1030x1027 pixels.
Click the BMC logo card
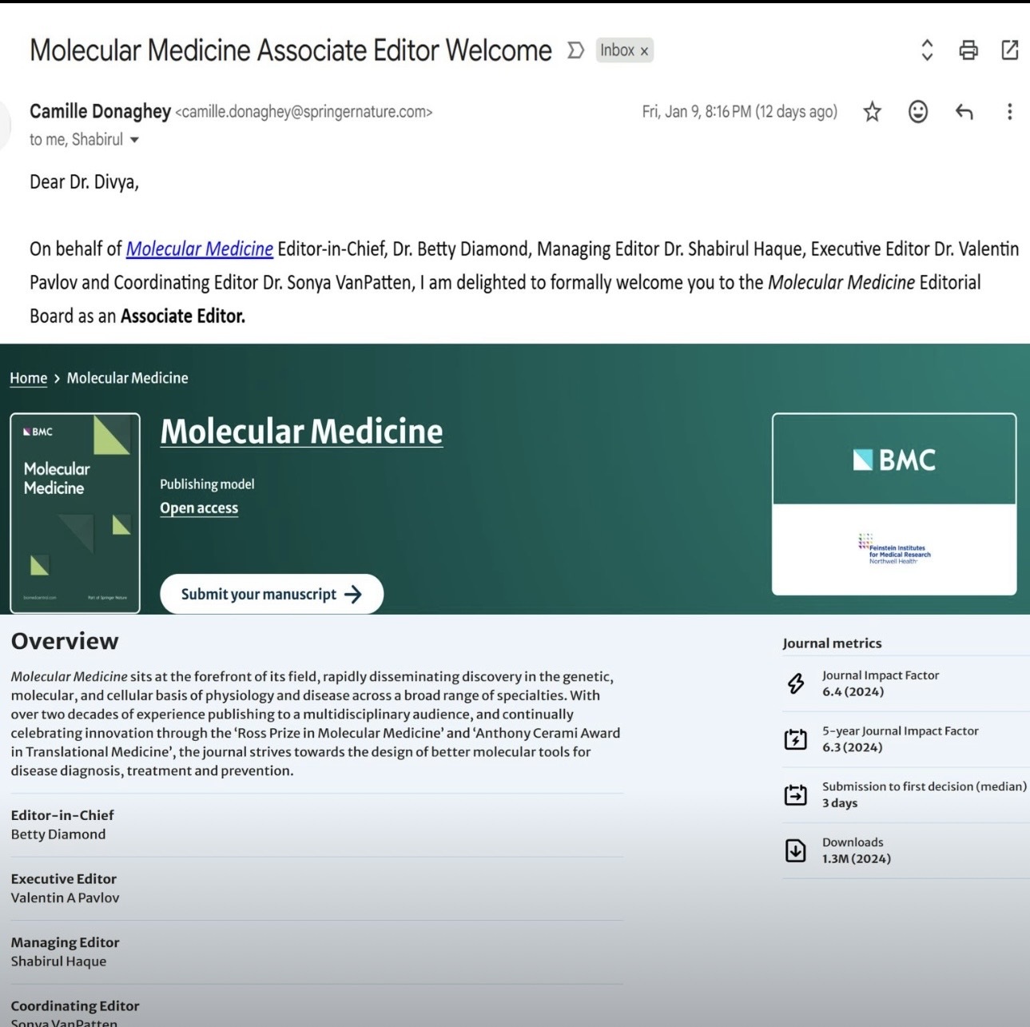coord(893,460)
